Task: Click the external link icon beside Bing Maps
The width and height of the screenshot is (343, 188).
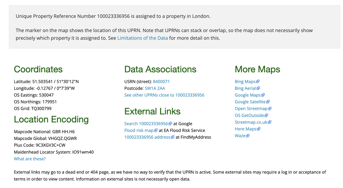Action: [258, 81]
